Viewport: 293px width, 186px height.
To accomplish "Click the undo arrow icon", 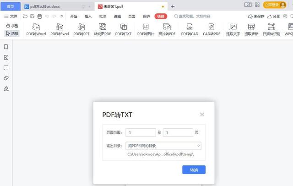I will (x=47, y=16).
